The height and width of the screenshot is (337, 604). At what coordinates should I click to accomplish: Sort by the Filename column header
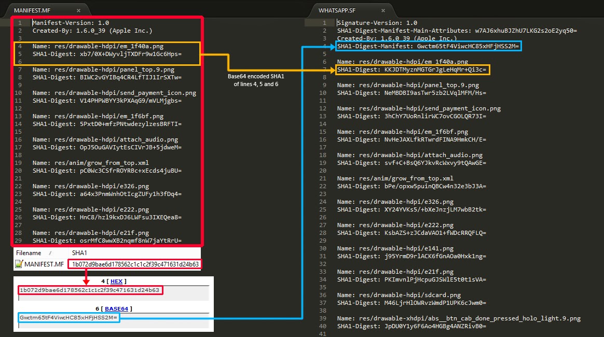point(29,253)
